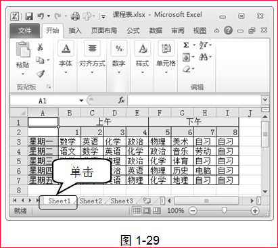Click the 100% zoom level button
Image resolution: width=278 pixels, height=248 pixels.
[175, 211]
